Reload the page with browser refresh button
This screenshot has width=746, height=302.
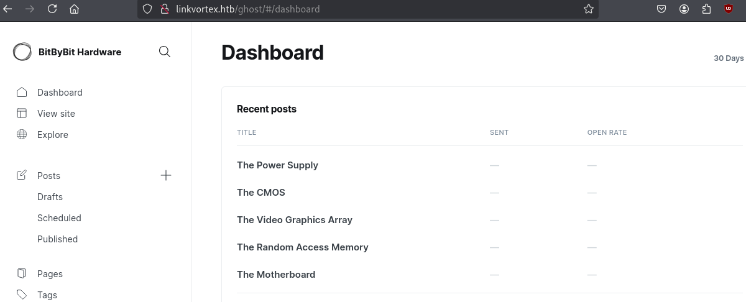(52, 9)
